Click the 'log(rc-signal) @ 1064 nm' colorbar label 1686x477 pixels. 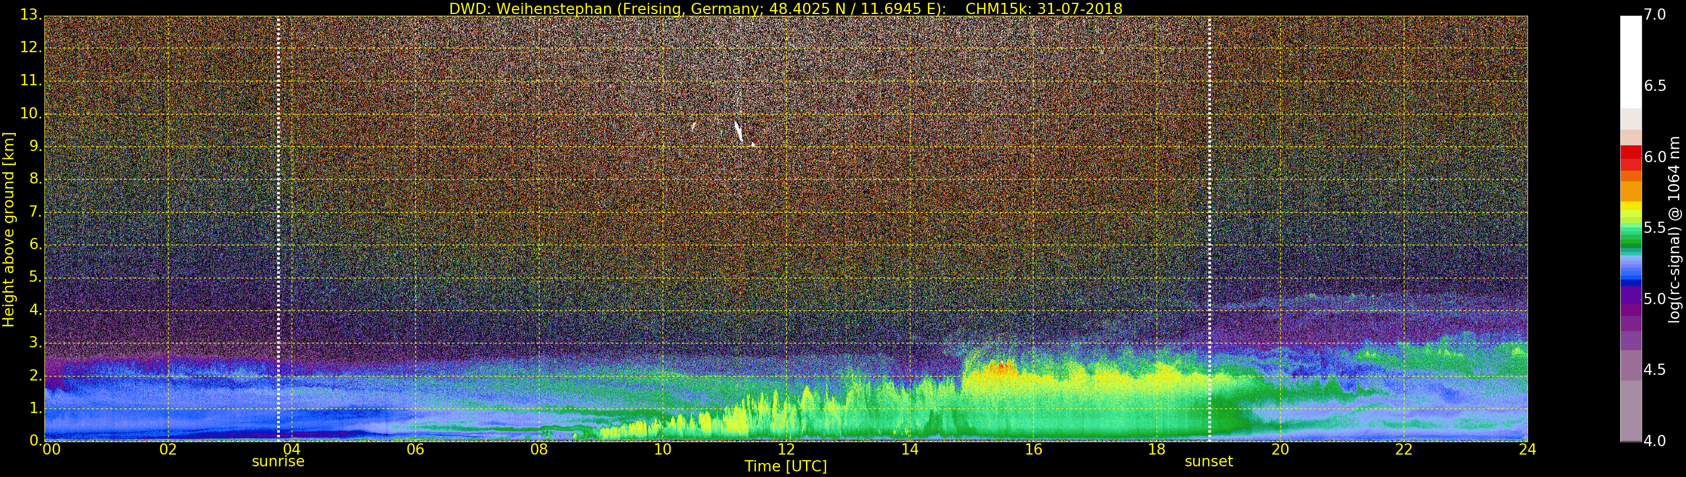coord(1674,230)
